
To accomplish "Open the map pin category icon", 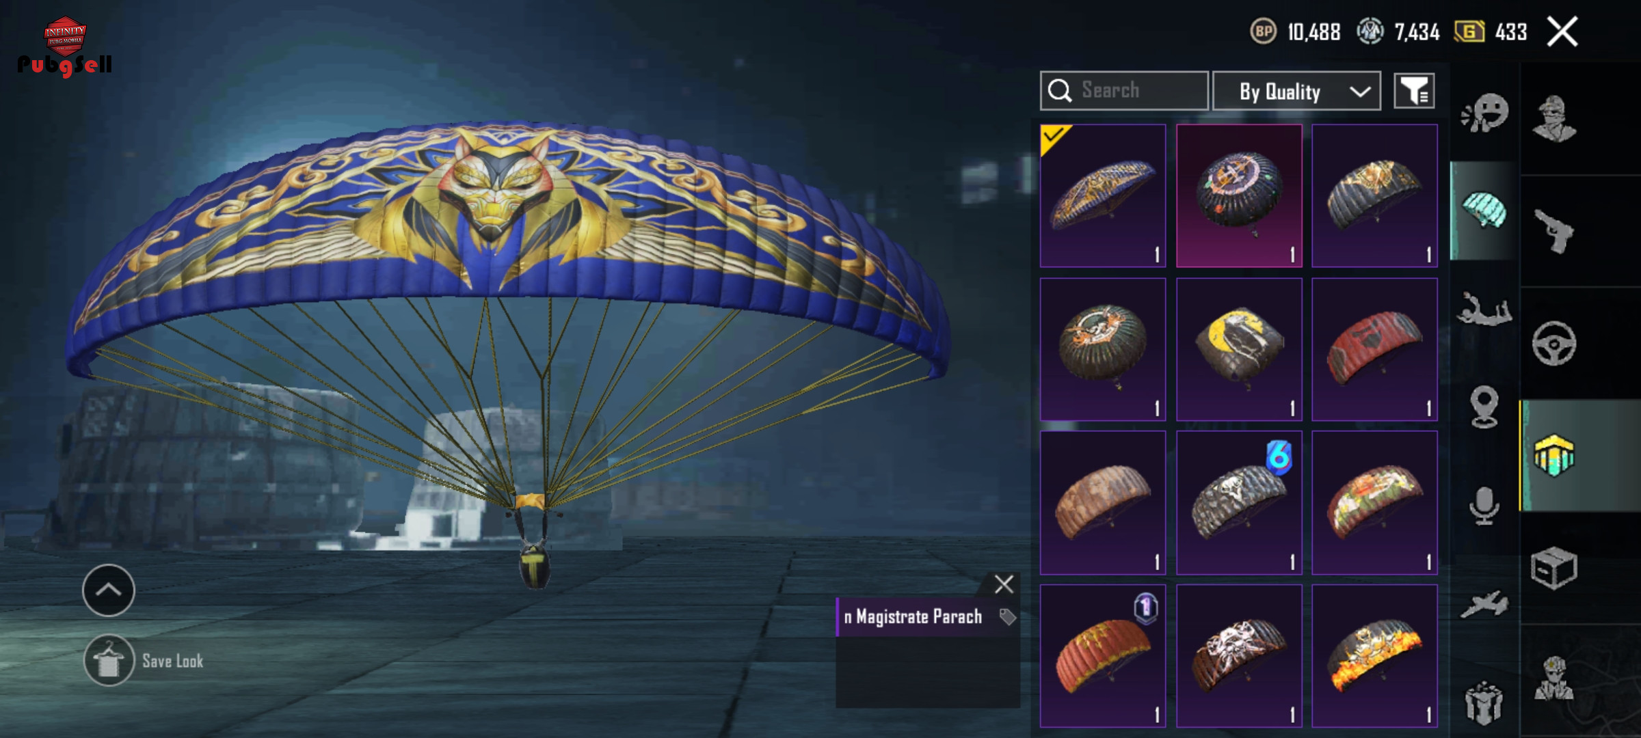I will 1484,407.
